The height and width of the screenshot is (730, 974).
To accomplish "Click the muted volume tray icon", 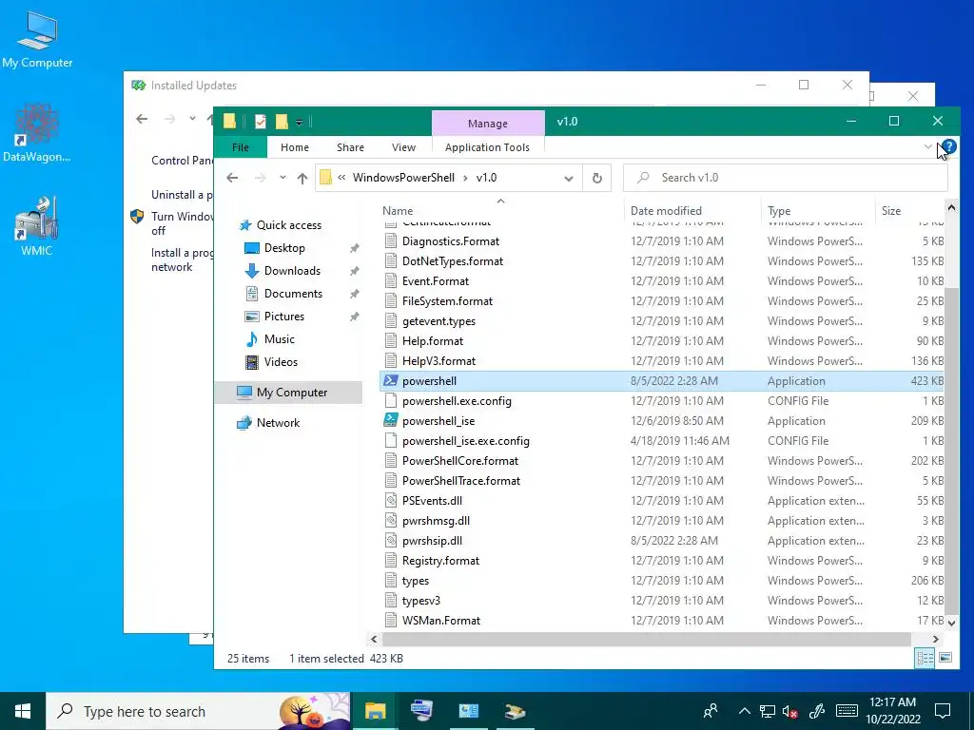I will 789,711.
